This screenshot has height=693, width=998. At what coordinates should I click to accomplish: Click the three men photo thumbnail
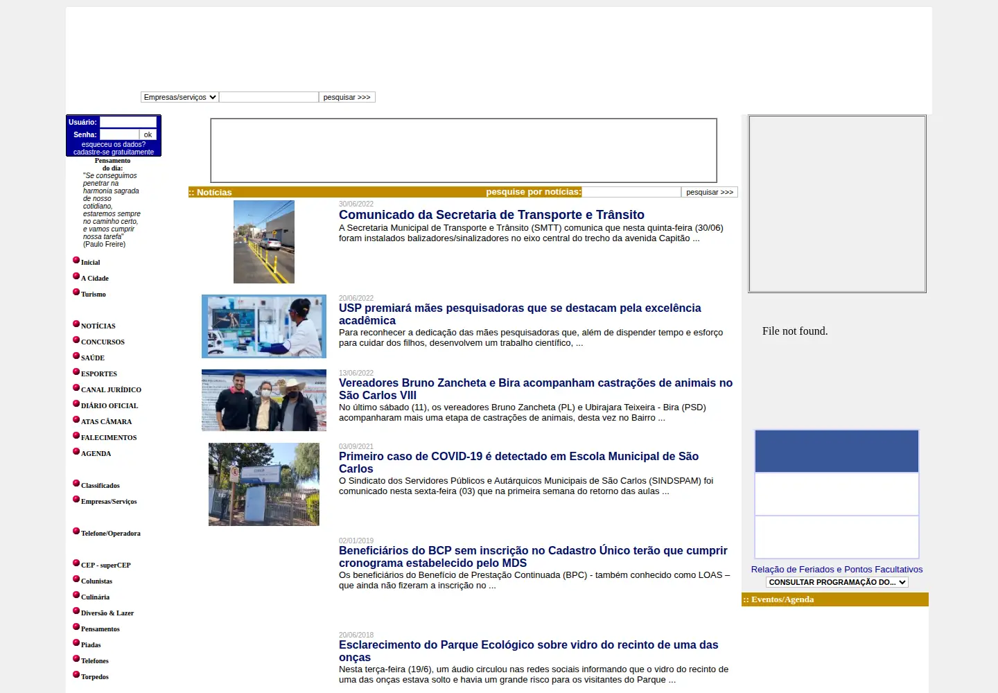[x=264, y=401]
